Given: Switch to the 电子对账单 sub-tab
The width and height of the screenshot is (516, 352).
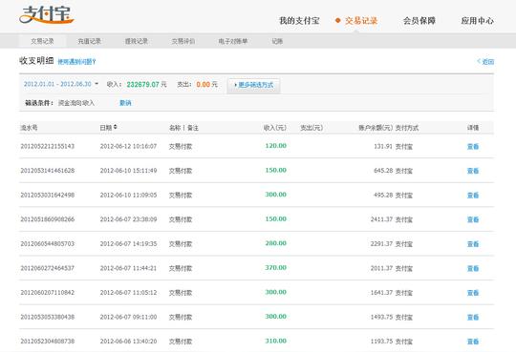Looking at the screenshot, I should [233, 41].
